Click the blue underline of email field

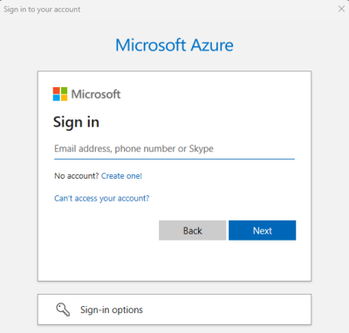click(174, 159)
